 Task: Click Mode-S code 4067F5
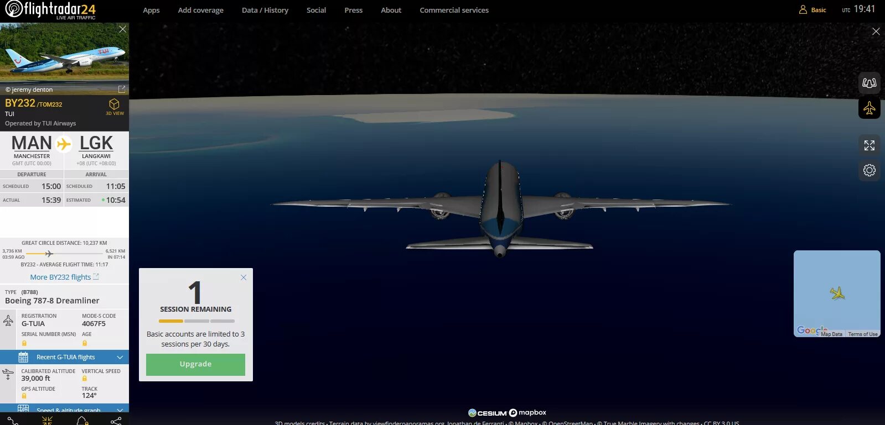pos(94,324)
